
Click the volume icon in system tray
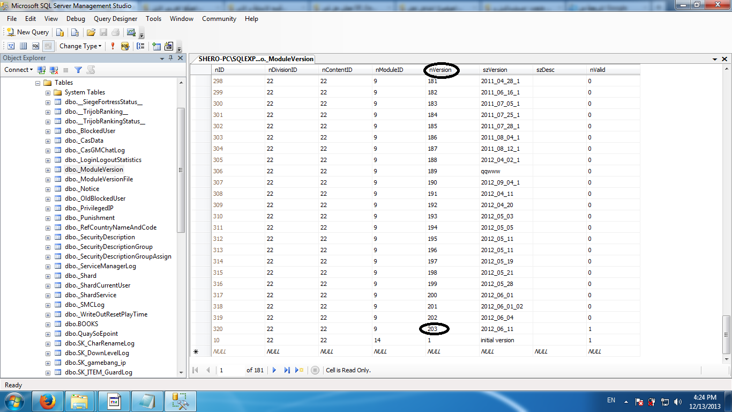[678, 401]
